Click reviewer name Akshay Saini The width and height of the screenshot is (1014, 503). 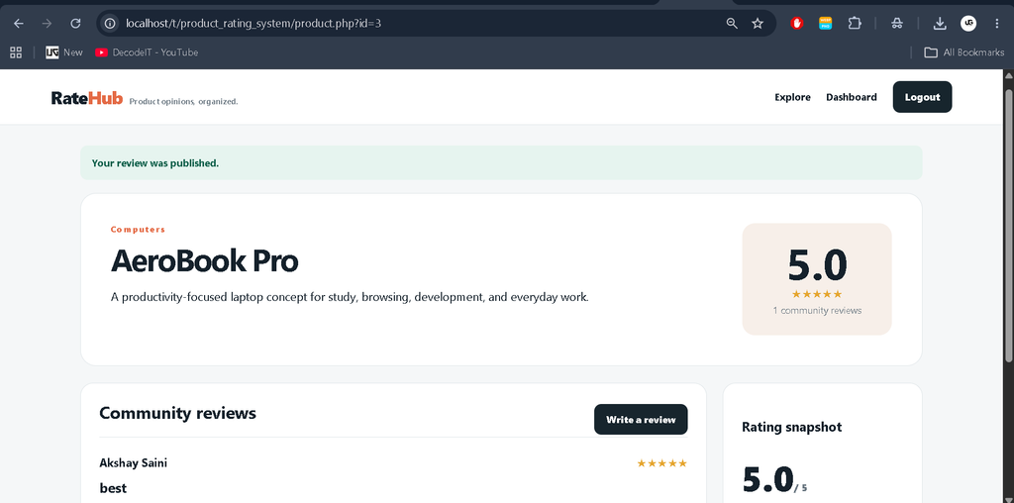(134, 463)
